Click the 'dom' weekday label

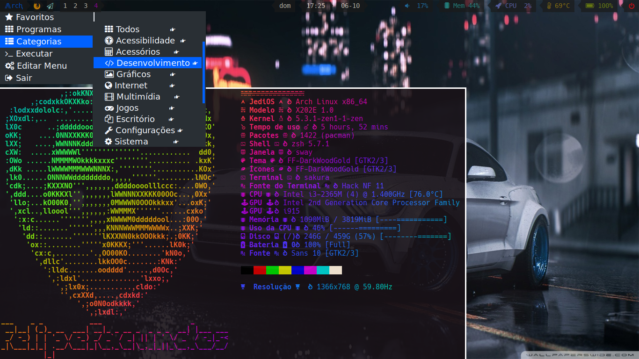(285, 6)
